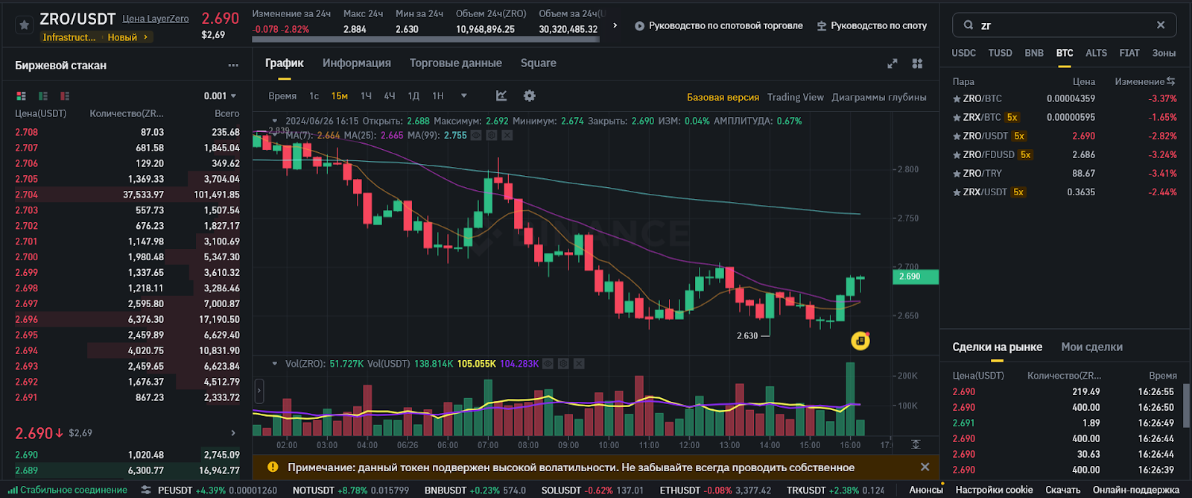This screenshot has width=1192, height=498.
Task: Toggle Vol indicator visibility eye
Action: point(548,364)
